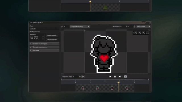The width and height of the screenshot is (182, 102).
Task: Open the origin preset dropdown
Action: pyautogui.click(x=143, y=27)
